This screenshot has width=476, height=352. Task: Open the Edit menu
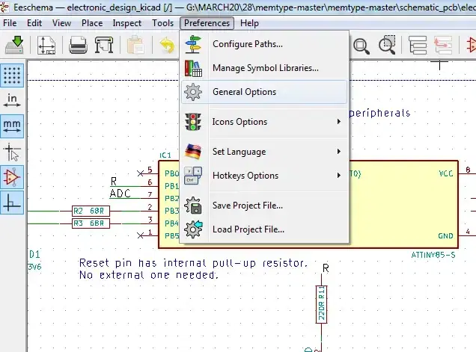coord(34,23)
